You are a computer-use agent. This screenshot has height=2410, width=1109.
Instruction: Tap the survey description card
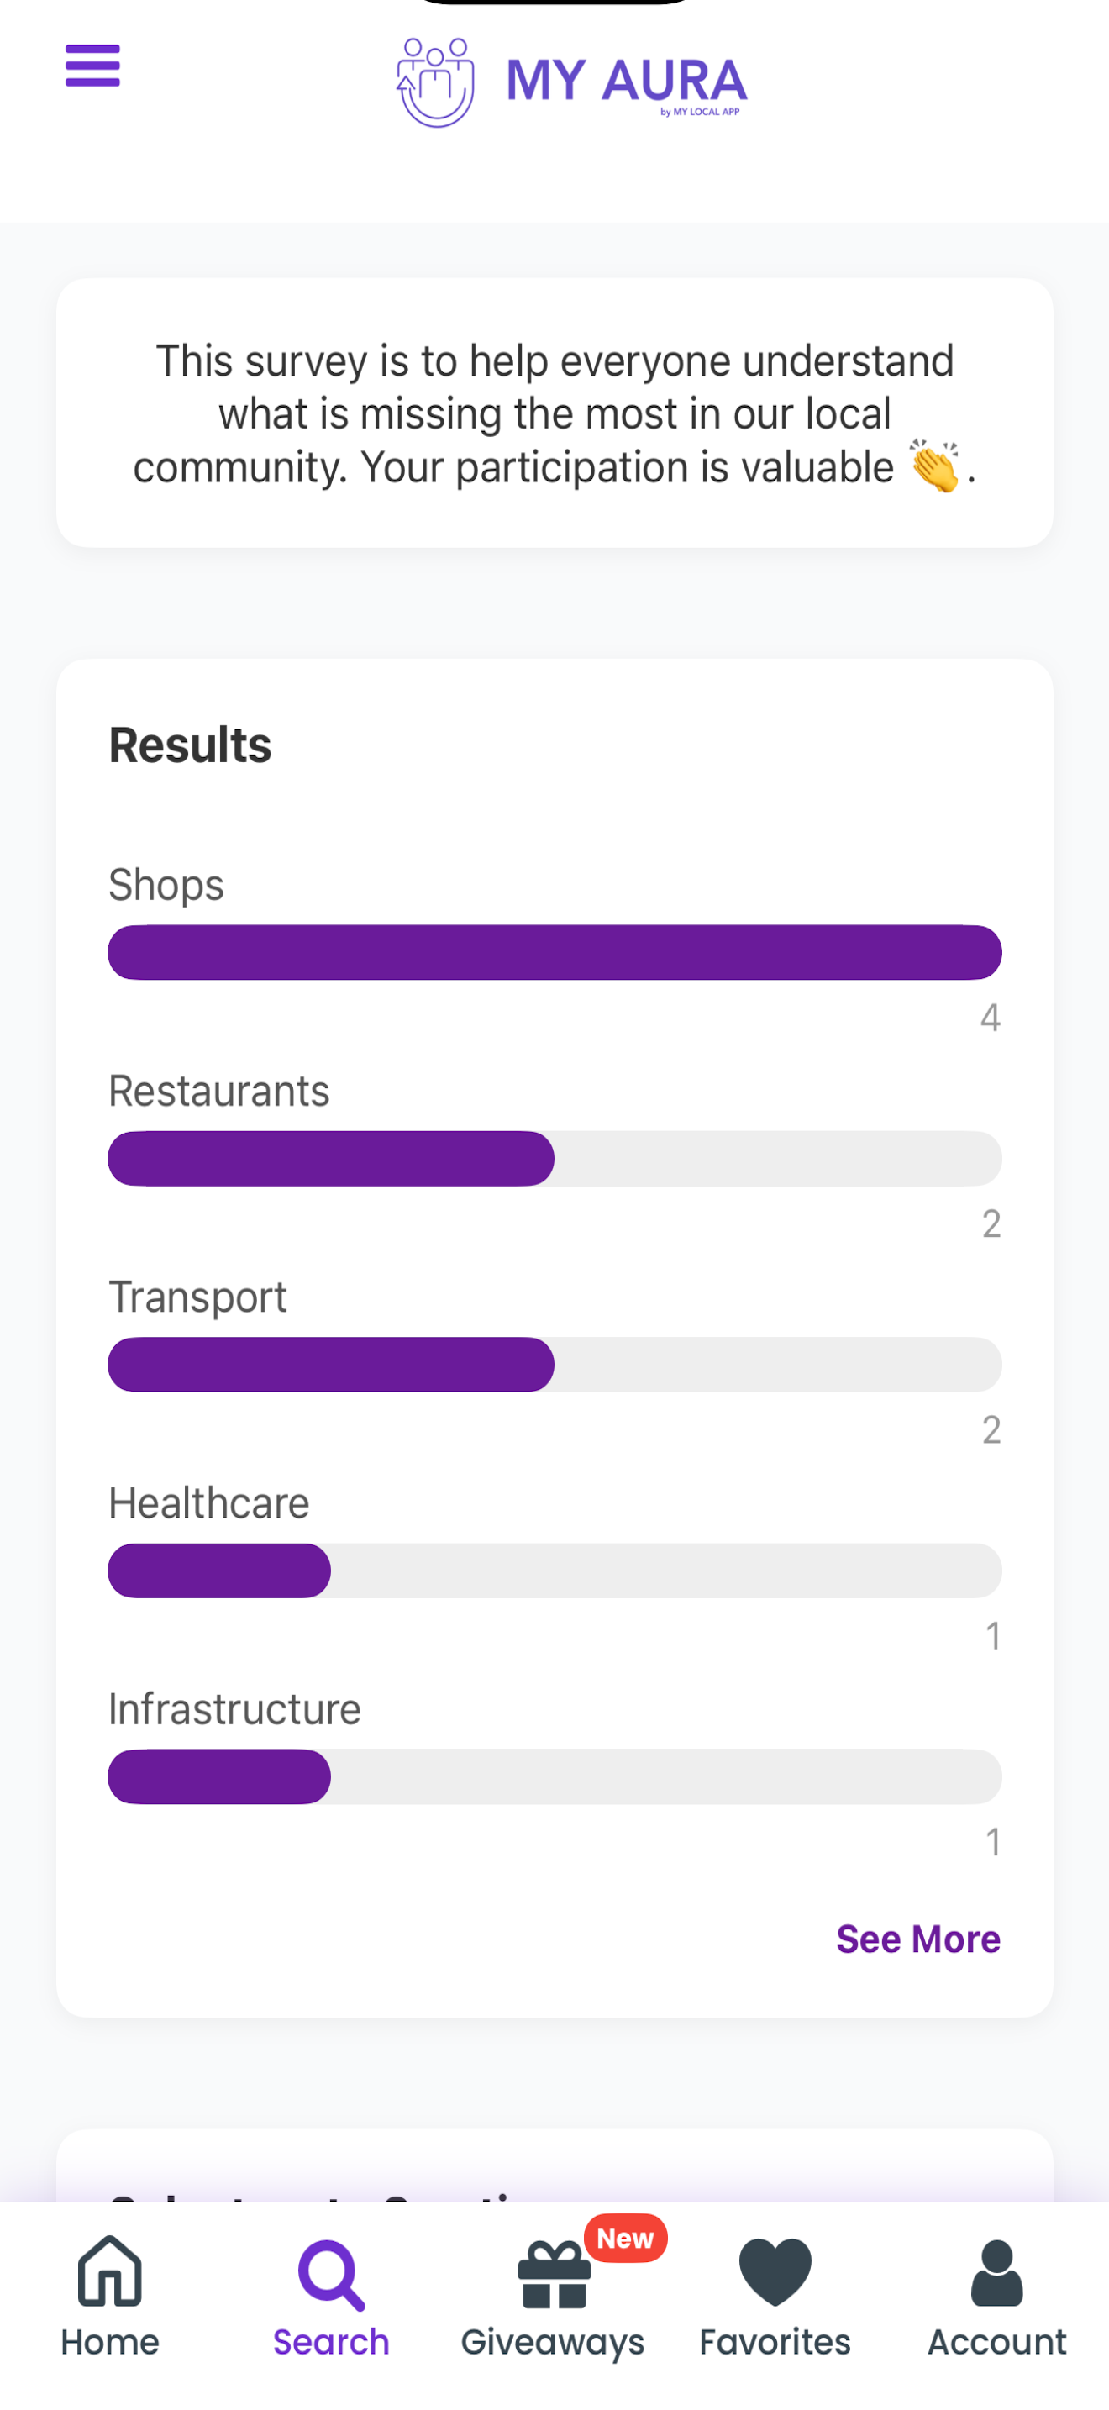554,413
